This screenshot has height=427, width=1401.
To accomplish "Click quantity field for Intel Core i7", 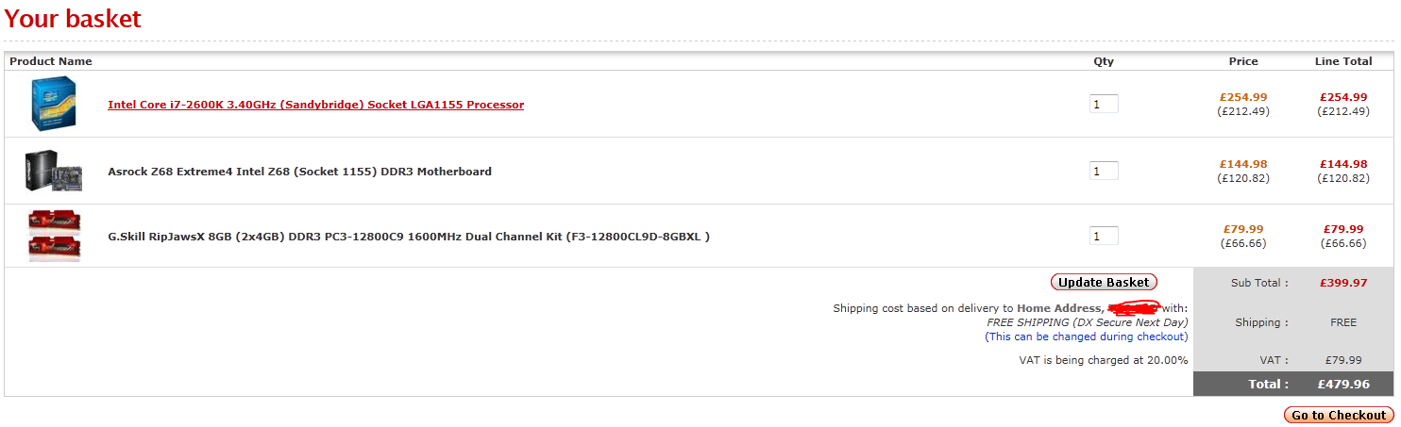I will pos(1103,104).
